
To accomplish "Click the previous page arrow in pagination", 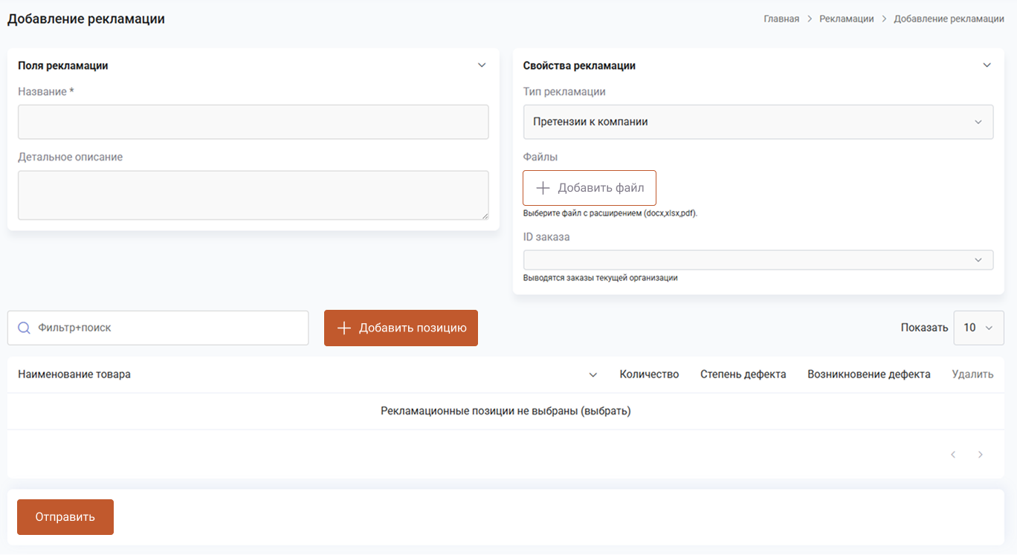I will 953,455.
